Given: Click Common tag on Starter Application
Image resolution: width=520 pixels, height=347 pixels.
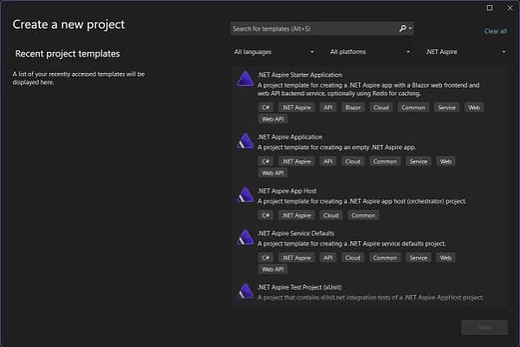Looking at the screenshot, I should click(x=413, y=108).
